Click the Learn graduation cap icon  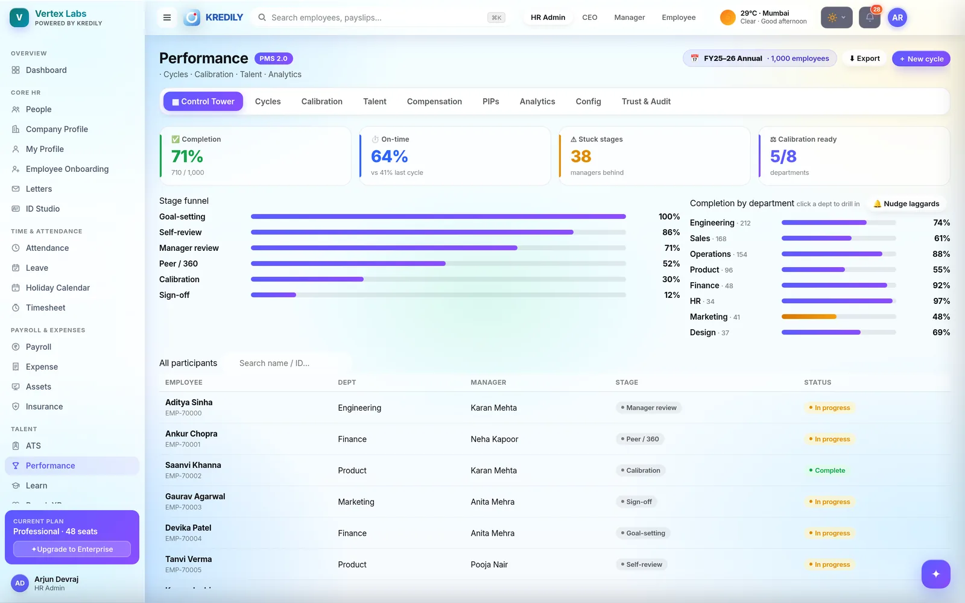coord(16,485)
